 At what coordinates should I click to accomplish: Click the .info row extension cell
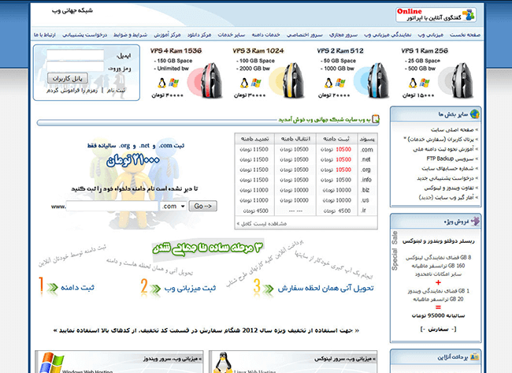pos(366,180)
